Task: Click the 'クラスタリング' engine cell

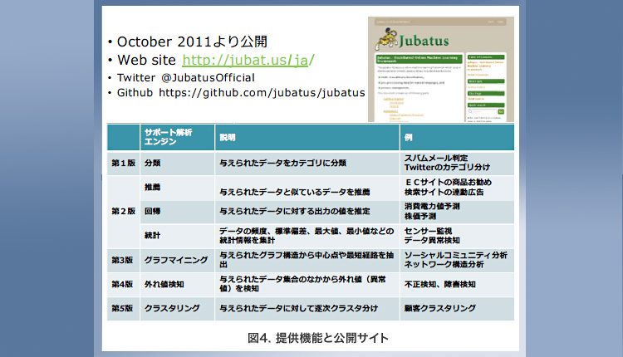Action: coord(177,309)
